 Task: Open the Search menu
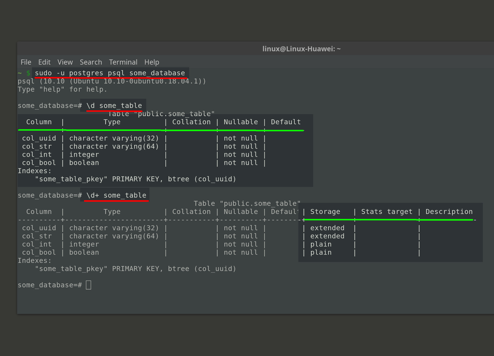pos(91,62)
